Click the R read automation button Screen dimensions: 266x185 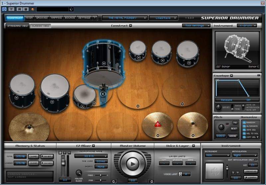(x=20, y=9)
